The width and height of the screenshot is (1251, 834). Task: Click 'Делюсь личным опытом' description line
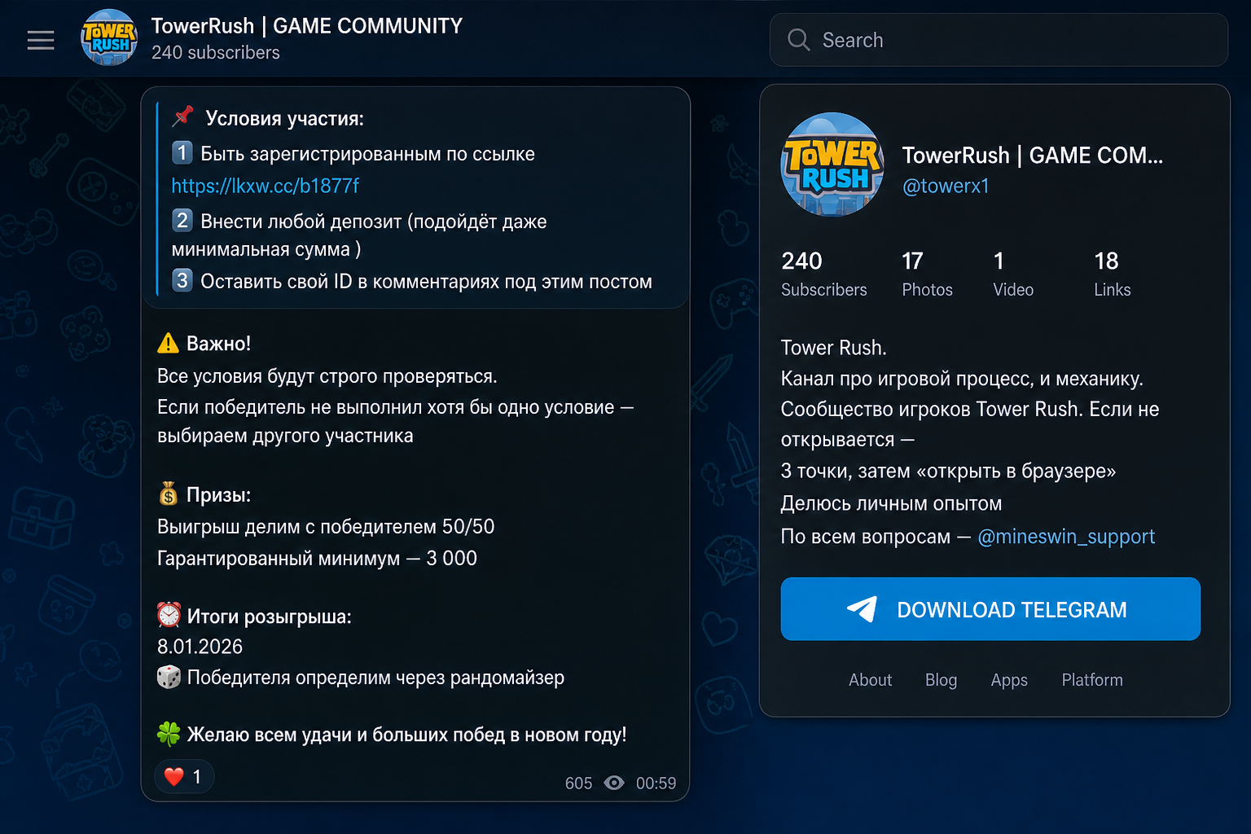(x=891, y=503)
